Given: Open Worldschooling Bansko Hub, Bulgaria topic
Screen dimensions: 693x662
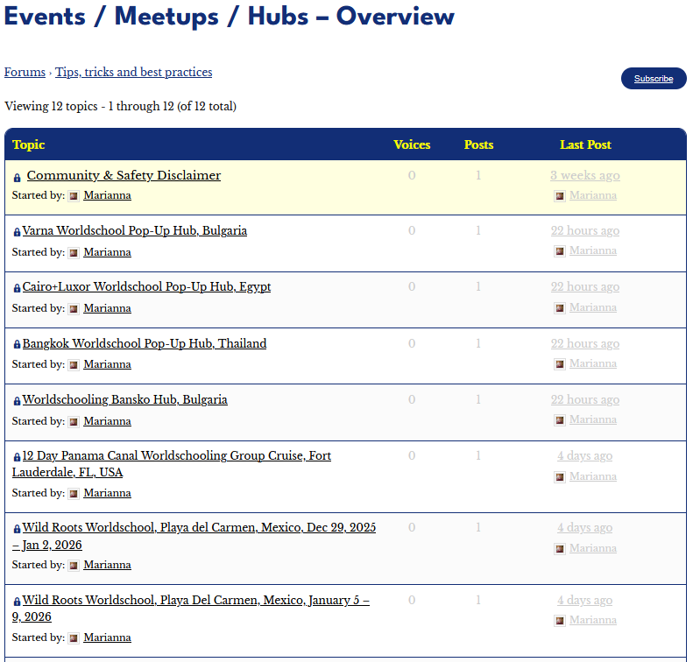Looking at the screenshot, I should point(125,399).
